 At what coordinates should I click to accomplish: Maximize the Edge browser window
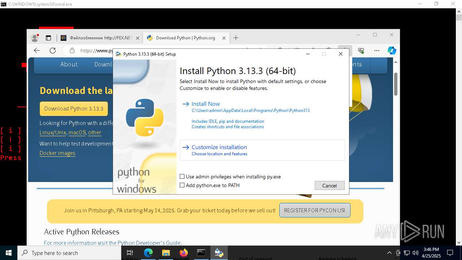click(x=375, y=35)
